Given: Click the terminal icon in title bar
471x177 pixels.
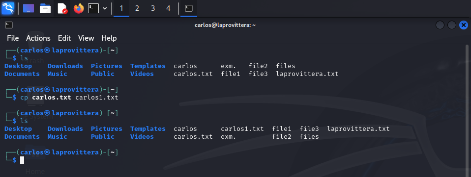Looking at the screenshot, I should (9, 25).
